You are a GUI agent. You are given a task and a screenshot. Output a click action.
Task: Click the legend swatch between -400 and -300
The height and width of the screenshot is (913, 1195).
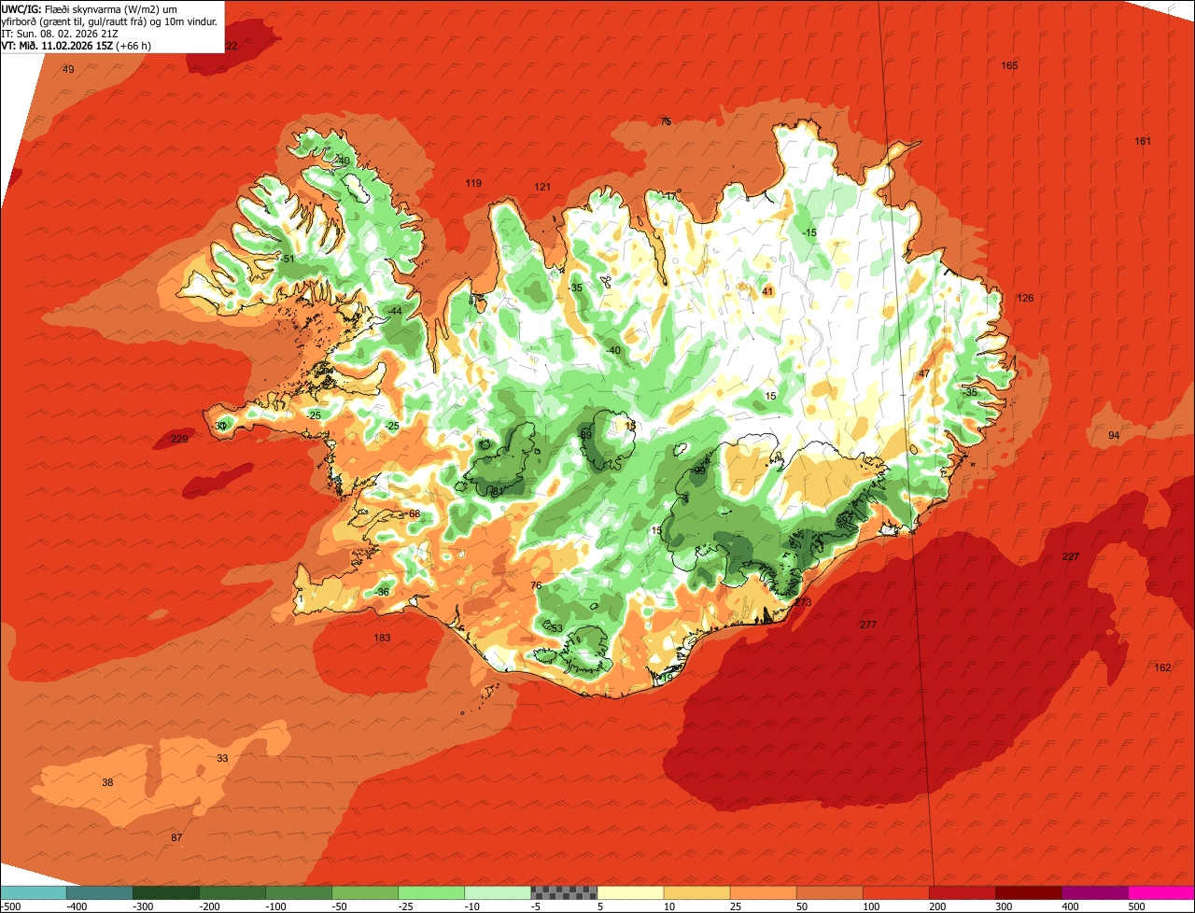[100, 892]
